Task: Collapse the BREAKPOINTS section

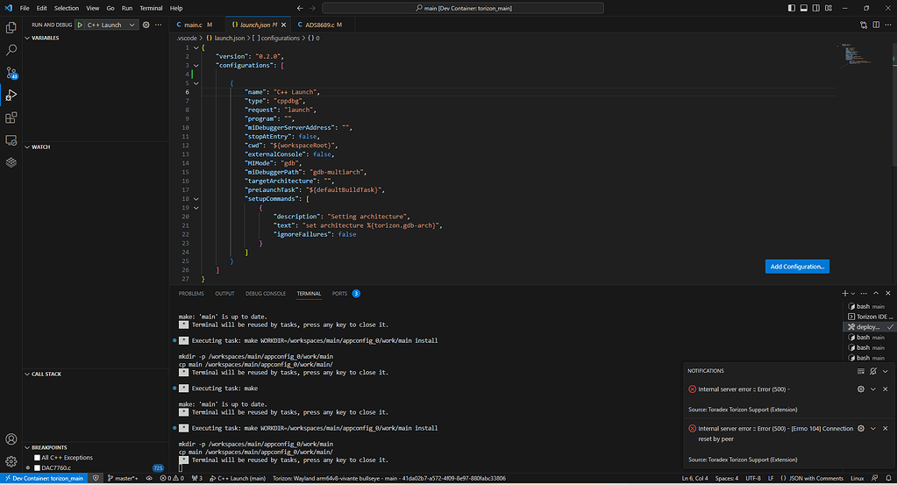Action: click(27, 448)
